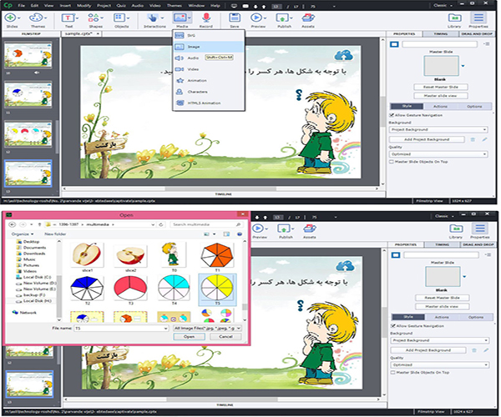Viewport: 501px width, 417px height.
Task: Open the Shapes toolbar icon
Action: pyautogui.click(x=94, y=18)
